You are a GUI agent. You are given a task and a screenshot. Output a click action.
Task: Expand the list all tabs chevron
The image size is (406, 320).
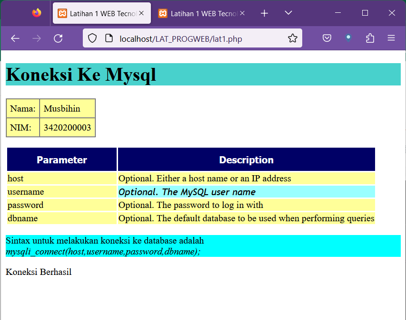point(288,13)
